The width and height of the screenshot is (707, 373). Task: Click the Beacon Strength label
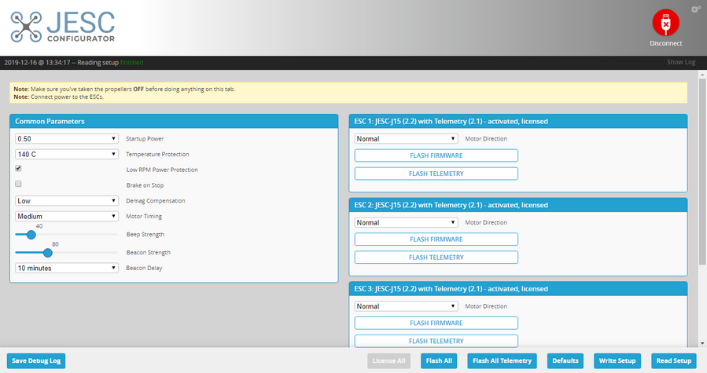point(149,253)
